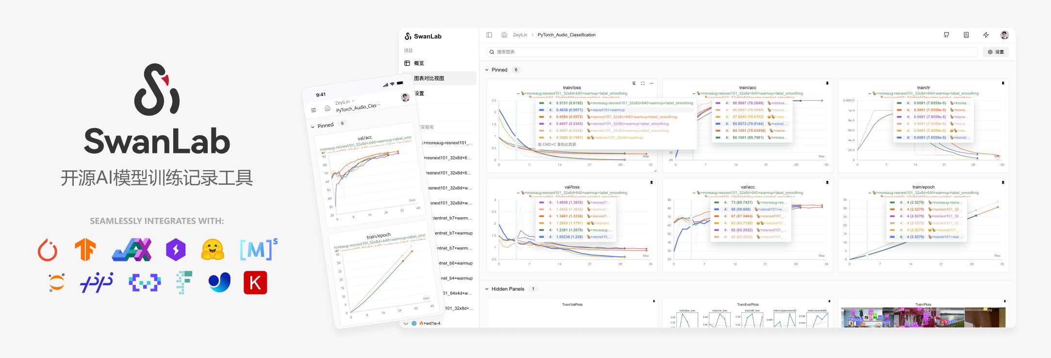Open 概览 overview in the sidebar
Image resolution: width=1051 pixels, height=358 pixels.
pyautogui.click(x=418, y=64)
